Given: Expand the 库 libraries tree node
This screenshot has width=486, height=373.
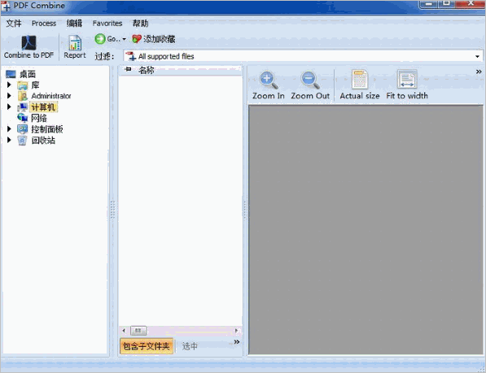Looking at the screenshot, I should (x=9, y=85).
